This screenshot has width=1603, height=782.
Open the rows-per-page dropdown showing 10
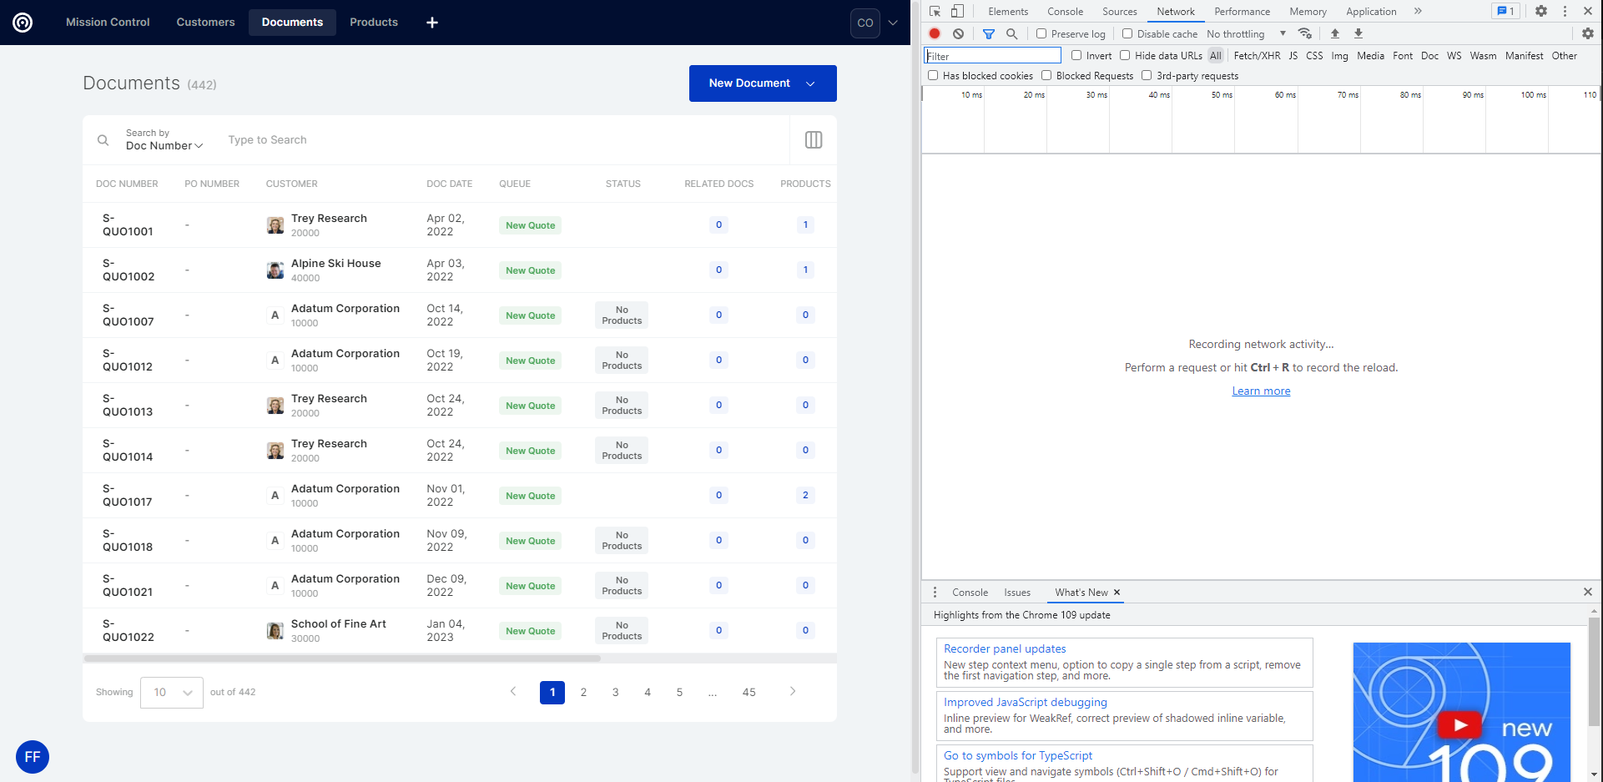[x=172, y=693]
